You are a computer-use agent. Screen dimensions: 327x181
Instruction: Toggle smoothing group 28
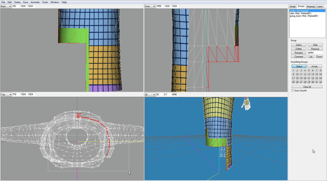coord(305,82)
